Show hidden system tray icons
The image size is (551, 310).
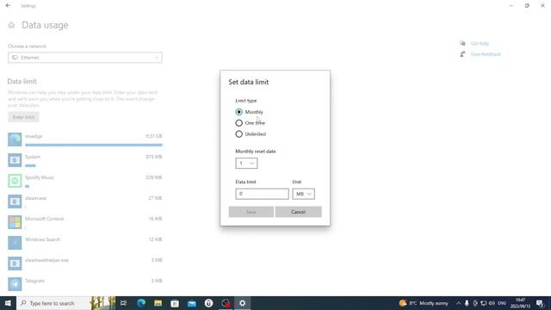[458, 303]
